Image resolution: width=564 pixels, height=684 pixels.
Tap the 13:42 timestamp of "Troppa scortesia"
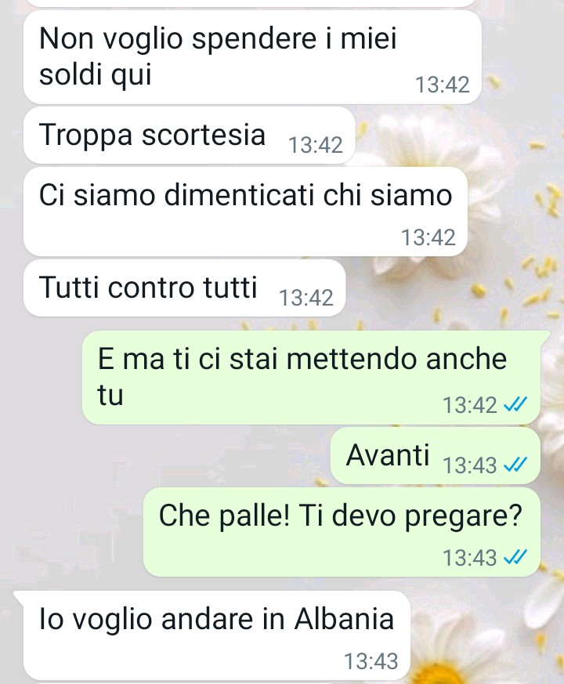316,144
